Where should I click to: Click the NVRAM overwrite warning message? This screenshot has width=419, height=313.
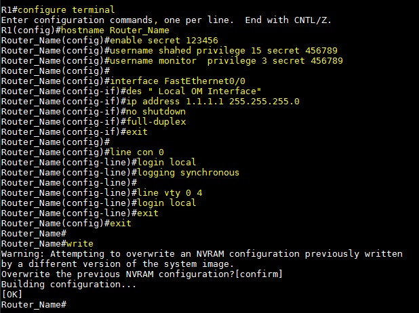point(202,259)
